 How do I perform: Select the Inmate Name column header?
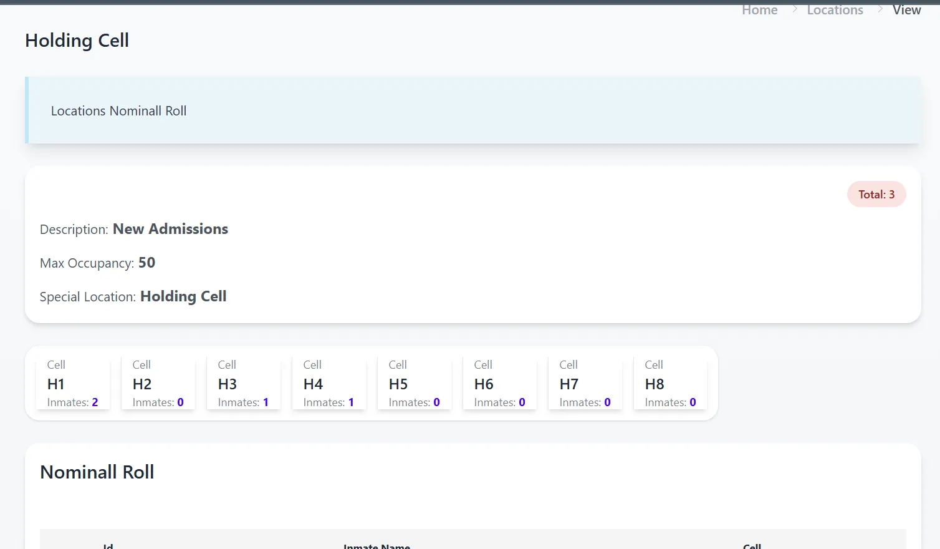pos(376,546)
